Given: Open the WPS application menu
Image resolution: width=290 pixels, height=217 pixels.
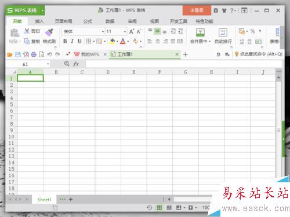Looking at the screenshot, I should coord(25,10).
